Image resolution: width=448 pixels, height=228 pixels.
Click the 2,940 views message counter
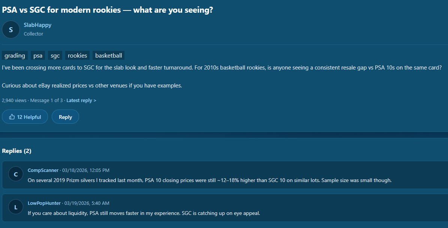[14, 101]
